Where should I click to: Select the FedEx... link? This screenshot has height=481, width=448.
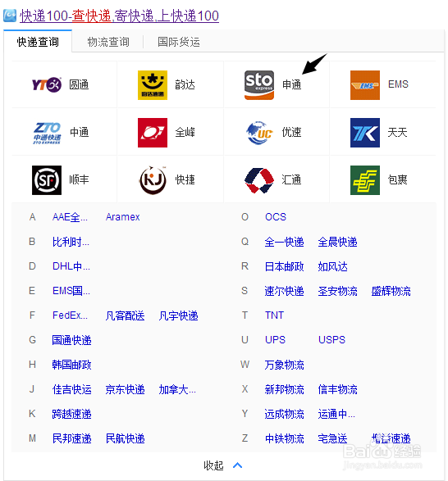(x=70, y=315)
